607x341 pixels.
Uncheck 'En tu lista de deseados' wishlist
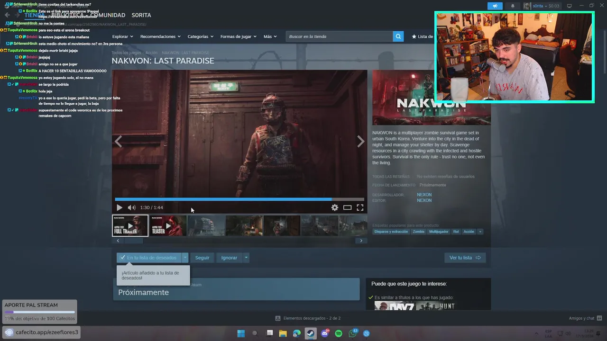149,258
